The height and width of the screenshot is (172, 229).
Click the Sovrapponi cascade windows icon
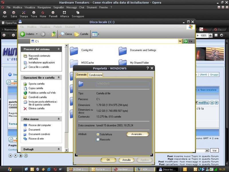(78, 13)
